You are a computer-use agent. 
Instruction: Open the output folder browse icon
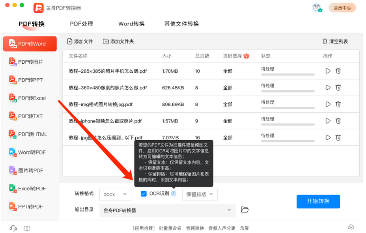tap(245, 210)
